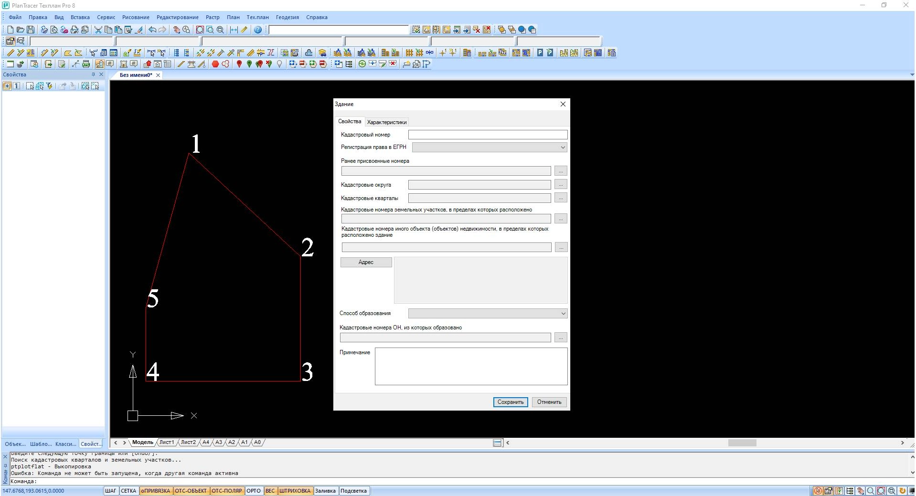This screenshot has width=916, height=496.
Task: Toggle ШАГ snap step mode
Action: (110, 491)
